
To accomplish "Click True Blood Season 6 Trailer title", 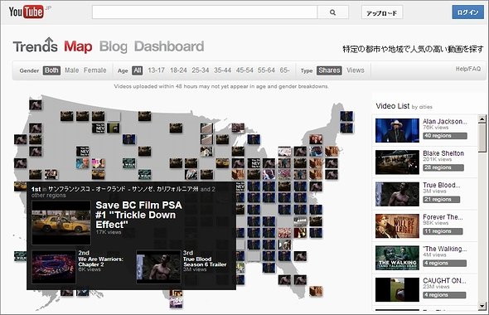I will click(x=205, y=262).
